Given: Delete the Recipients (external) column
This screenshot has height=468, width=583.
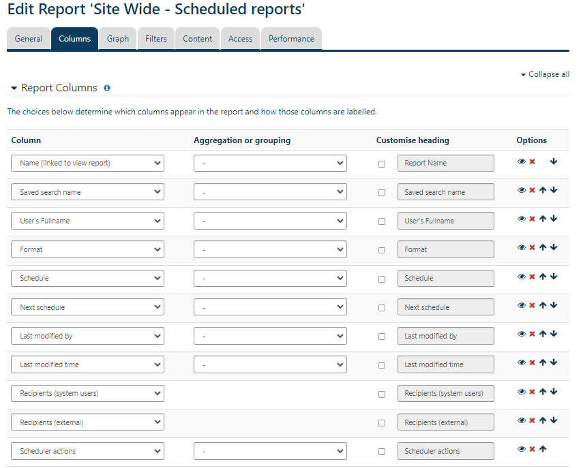Looking at the screenshot, I should (x=532, y=421).
